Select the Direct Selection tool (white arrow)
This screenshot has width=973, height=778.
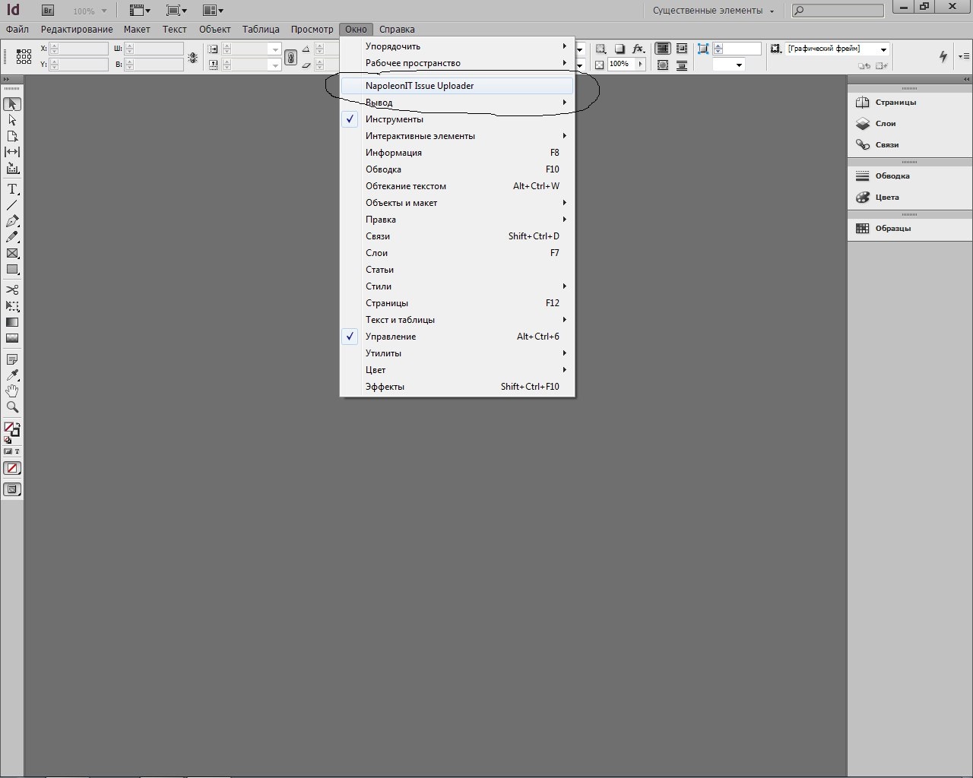[12, 120]
